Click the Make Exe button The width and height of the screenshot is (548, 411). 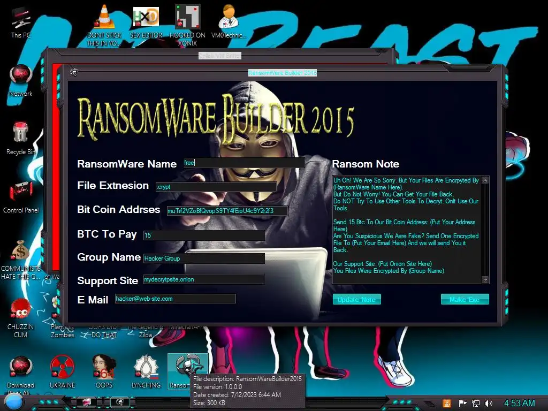[465, 300]
